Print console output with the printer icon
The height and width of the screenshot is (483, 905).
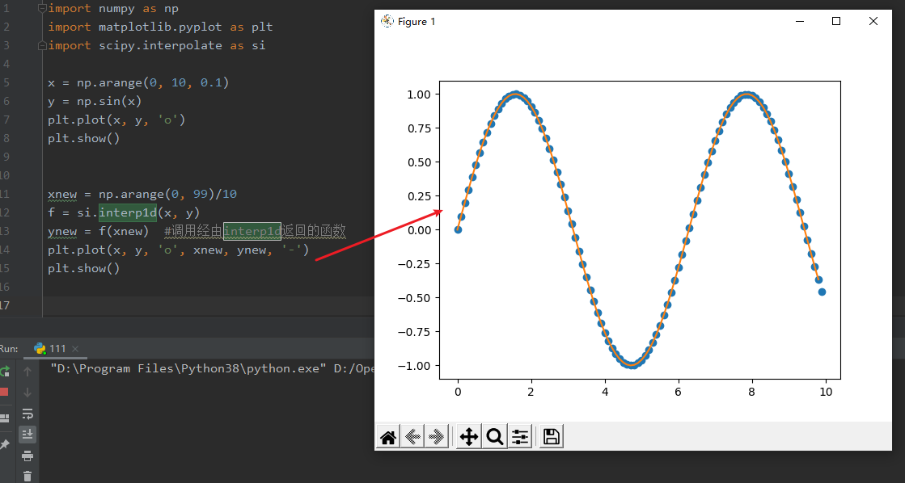27,456
